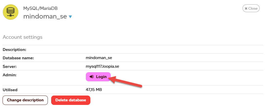Expand the mindoman_se database dropdown arrow

70,17
